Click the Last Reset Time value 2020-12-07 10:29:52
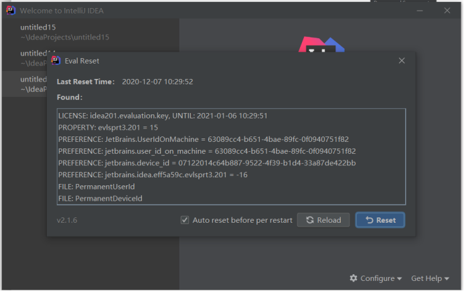Image resolution: width=464 pixels, height=291 pixels. click(157, 82)
